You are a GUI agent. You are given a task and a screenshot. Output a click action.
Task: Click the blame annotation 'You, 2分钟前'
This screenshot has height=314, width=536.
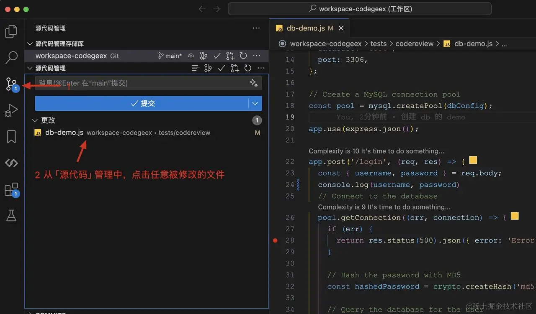[x=401, y=117]
